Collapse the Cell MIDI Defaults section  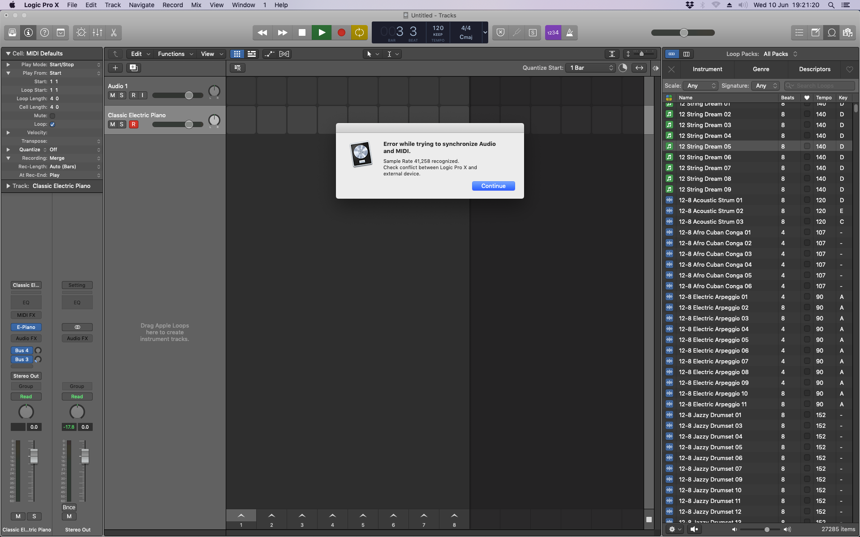(8, 54)
